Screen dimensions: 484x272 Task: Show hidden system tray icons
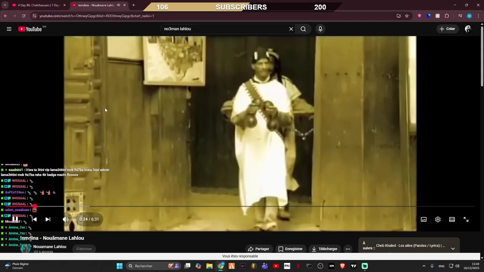click(x=423, y=266)
